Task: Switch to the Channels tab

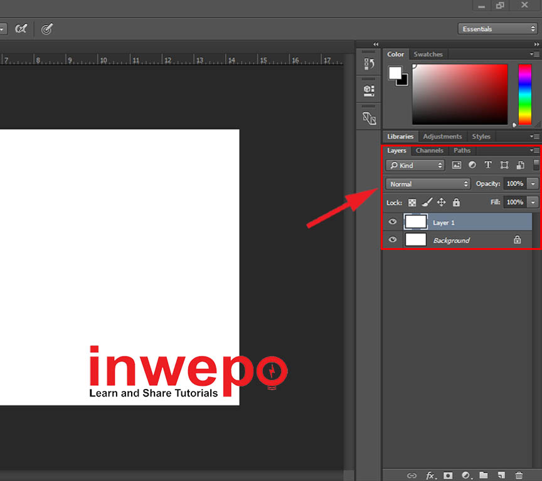Action: [x=429, y=150]
